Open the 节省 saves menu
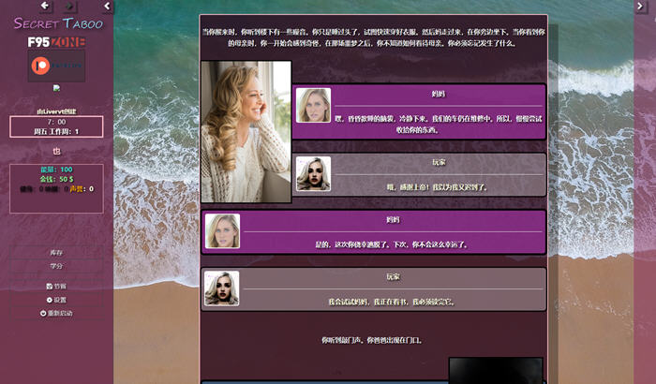Image resolution: width=656 pixels, height=384 pixels. pyautogui.click(x=56, y=286)
